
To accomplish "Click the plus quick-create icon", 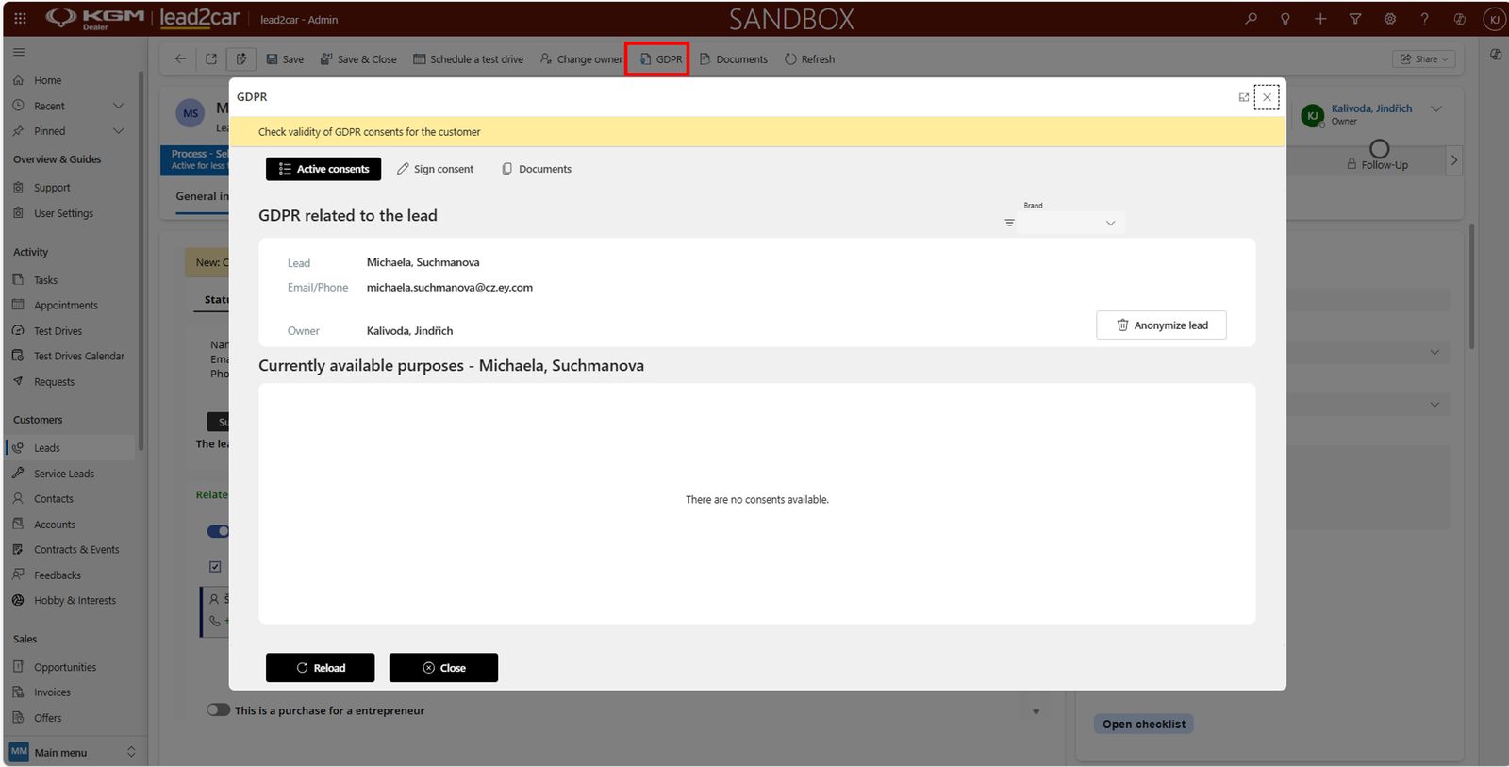I will point(1320,19).
